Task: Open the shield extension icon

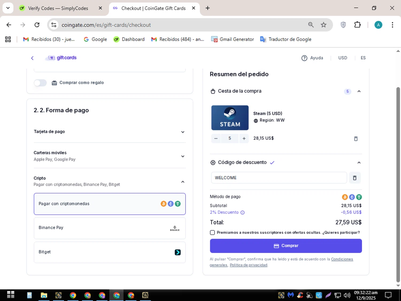Action: pos(343,25)
